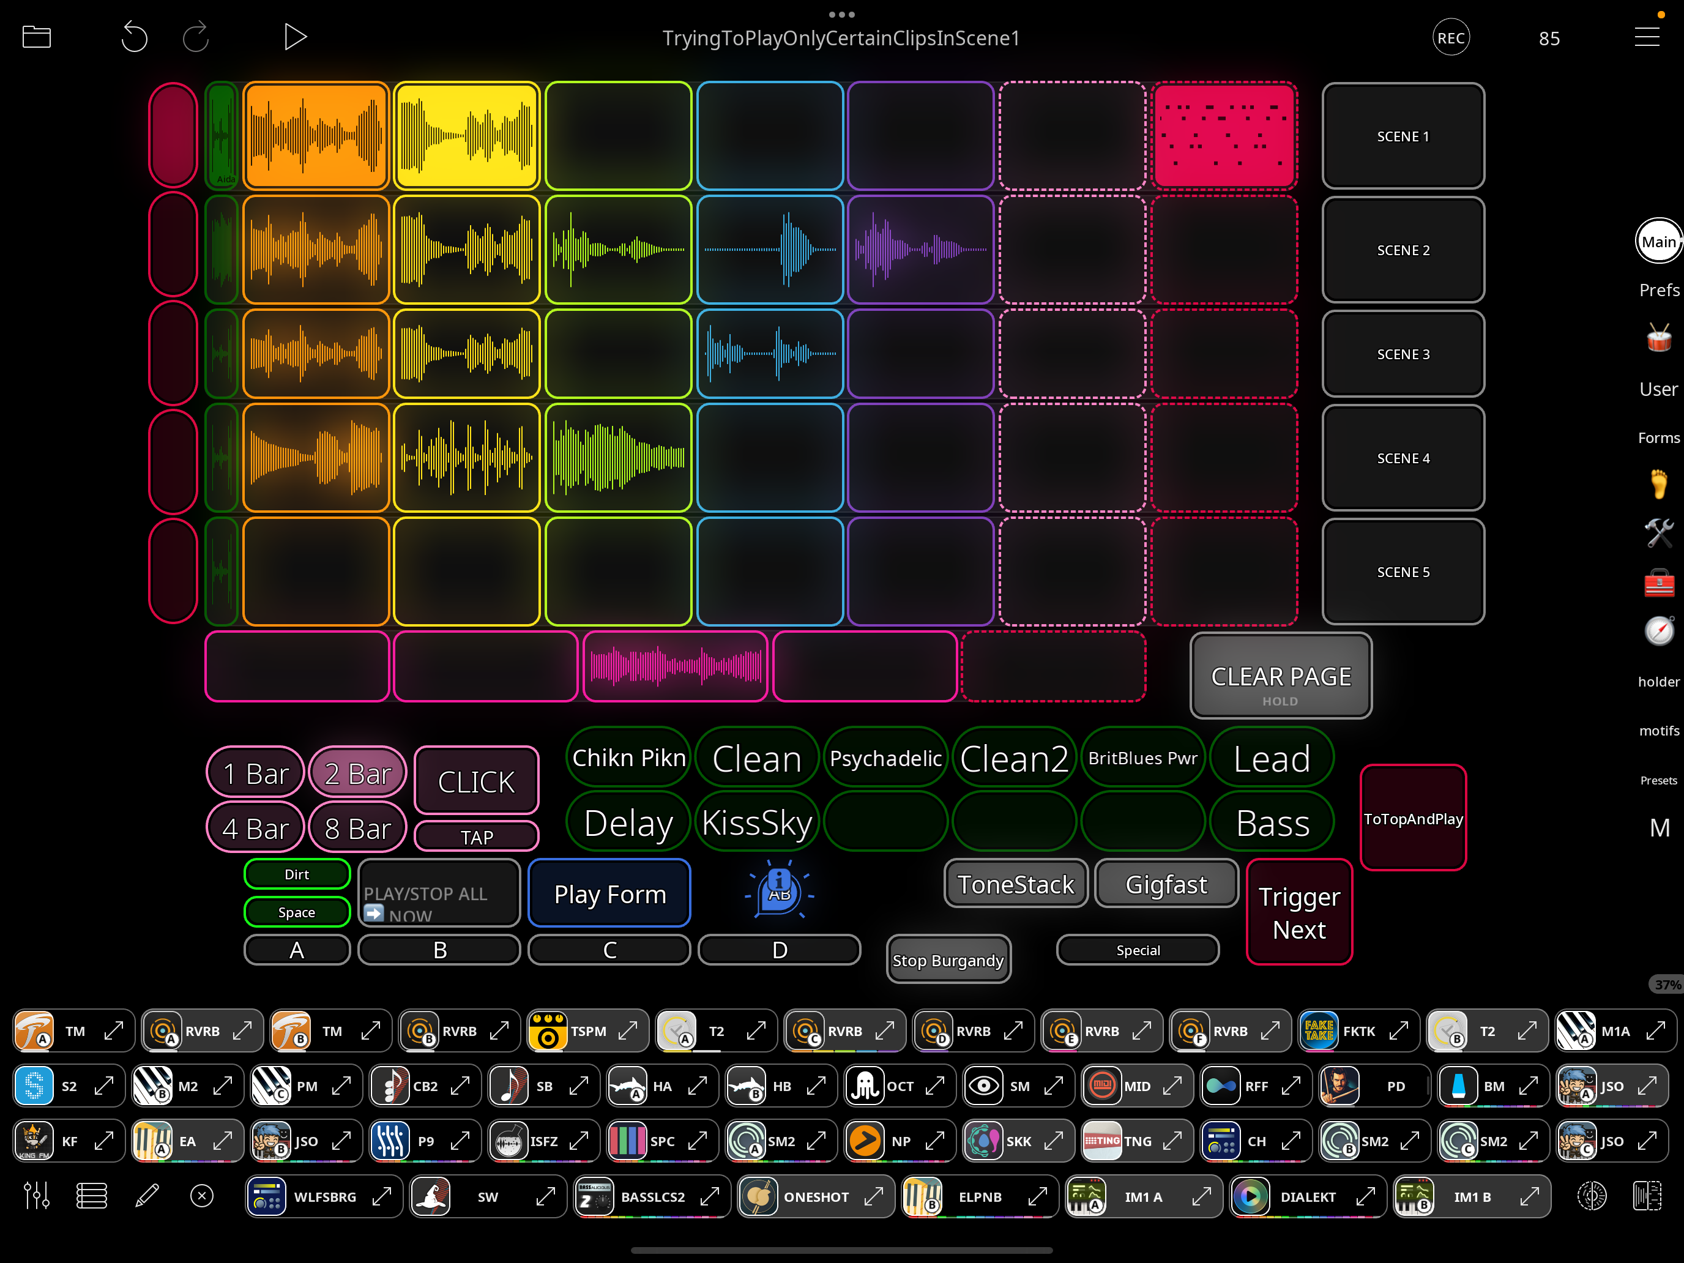The image size is (1684, 1263).
Task: Open the hamburger menu in top right
Action: [x=1647, y=37]
